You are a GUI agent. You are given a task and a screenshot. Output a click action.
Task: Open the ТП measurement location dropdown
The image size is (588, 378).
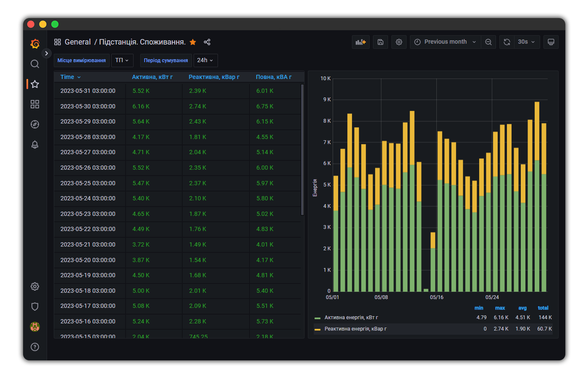click(122, 60)
